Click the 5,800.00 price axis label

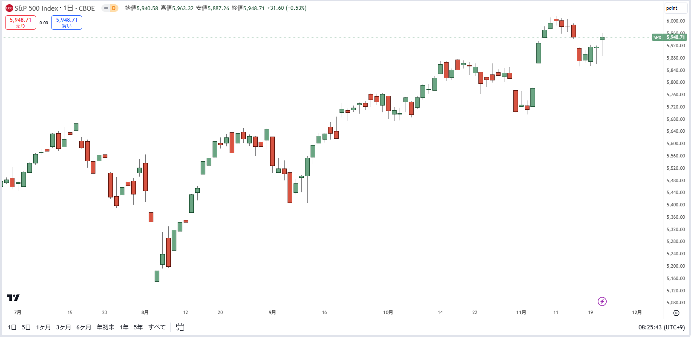point(676,82)
